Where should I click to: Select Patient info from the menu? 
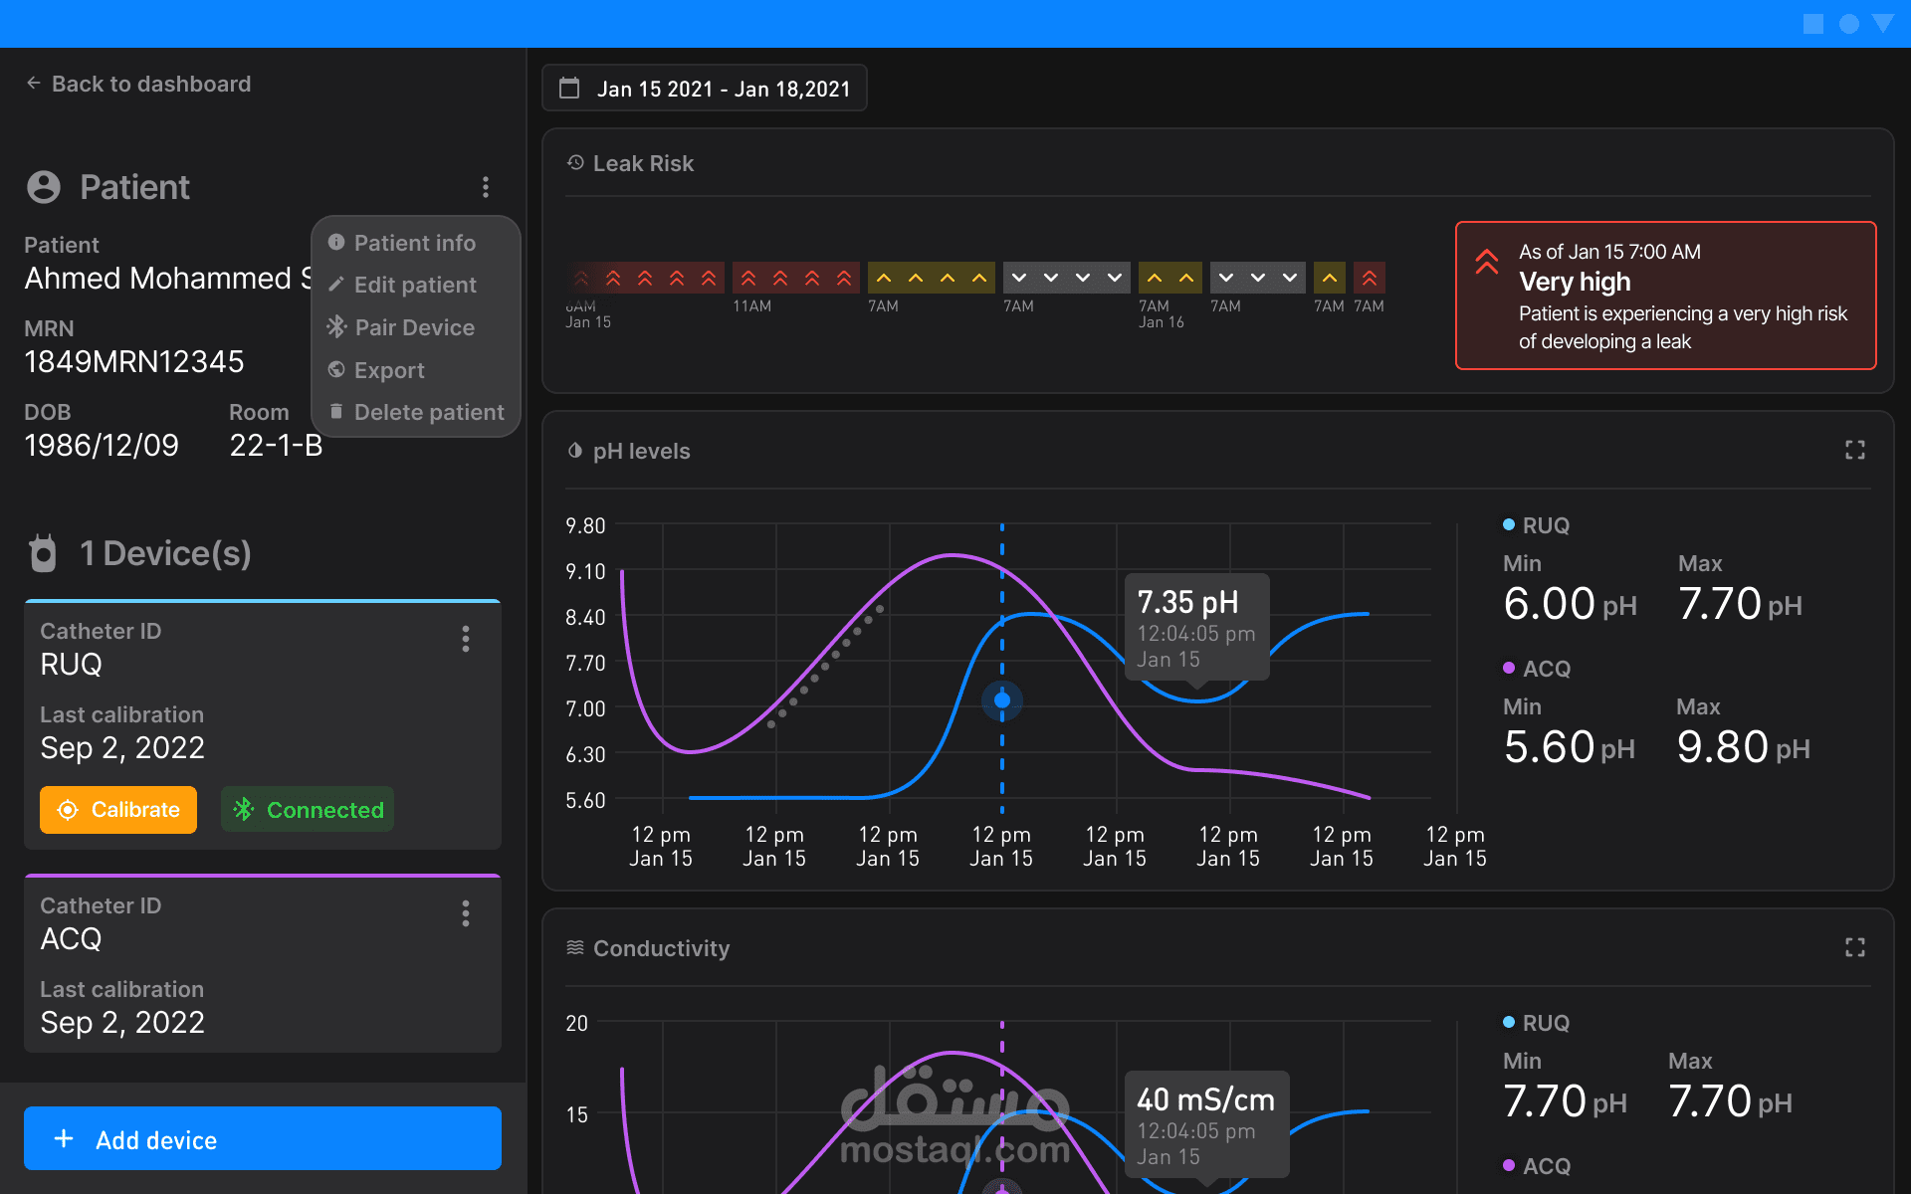tap(416, 243)
